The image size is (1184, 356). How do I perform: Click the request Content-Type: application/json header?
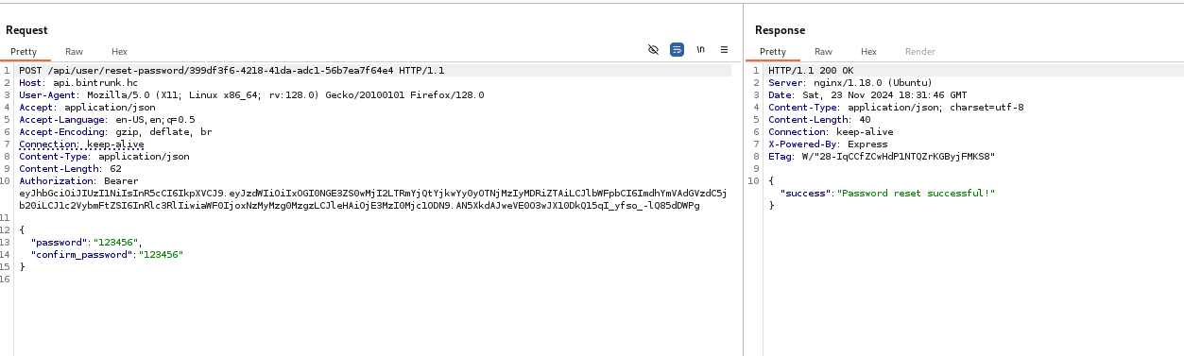tap(104, 157)
